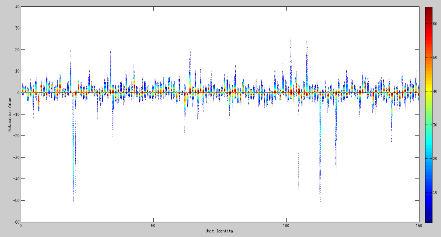Screen dimensions: 441x237
Task: Pick the yellow band at colorbar value 40
Action: click(x=428, y=91)
